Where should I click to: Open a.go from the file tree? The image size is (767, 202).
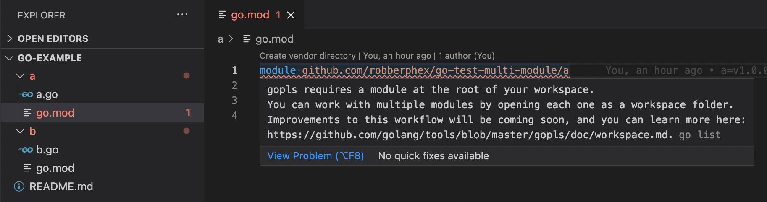[47, 95]
